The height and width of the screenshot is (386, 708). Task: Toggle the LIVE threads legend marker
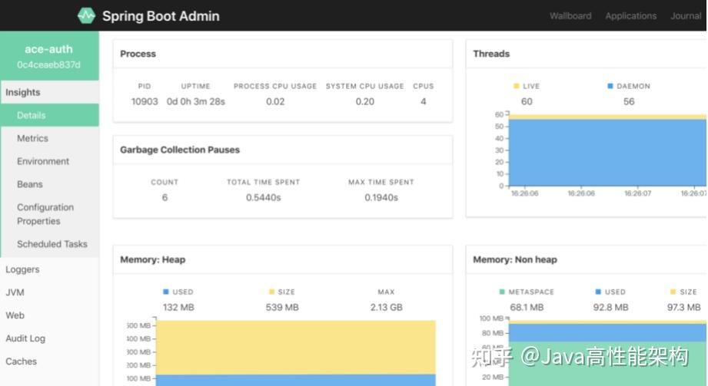pos(516,86)
